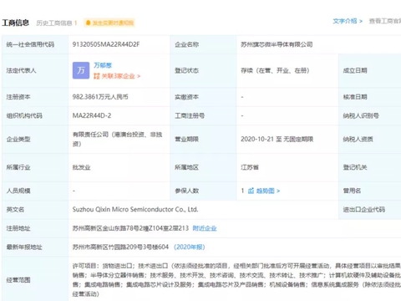Click the 参保人数 label cell
Screen dimensions: 401x301
pyautogui.click(x=203, y=191)
